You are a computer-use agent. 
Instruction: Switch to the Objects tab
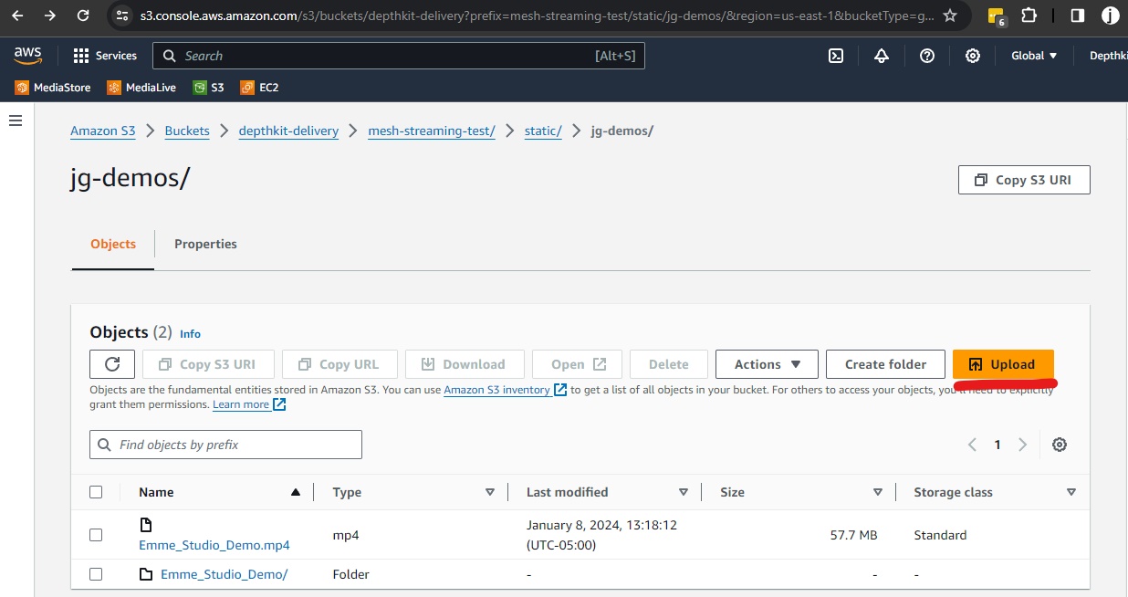pos(113,244)
